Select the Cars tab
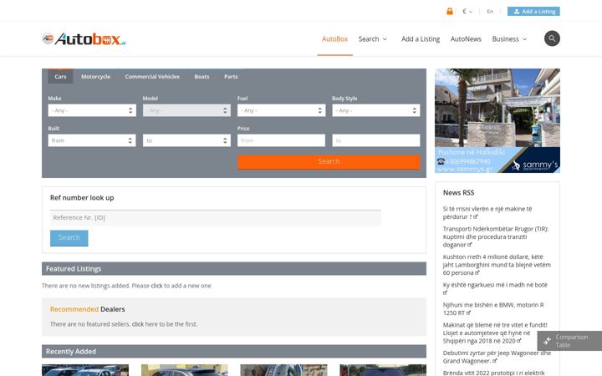The image size is (602, 376). tap(60, 76)
